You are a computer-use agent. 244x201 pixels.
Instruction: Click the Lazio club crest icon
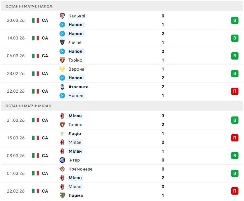click(62, 134)
